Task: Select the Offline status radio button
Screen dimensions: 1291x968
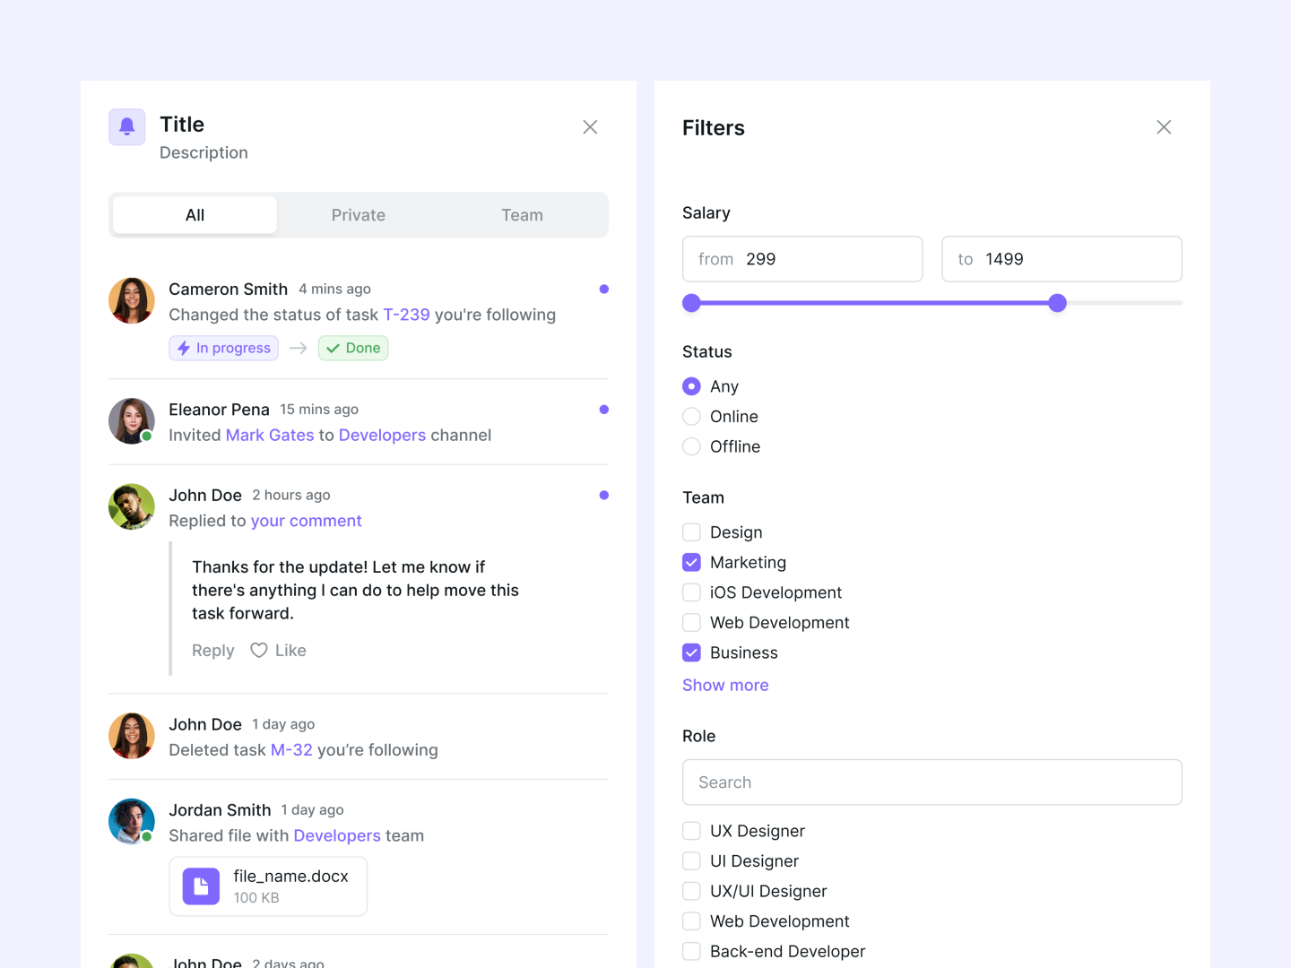Action: 691,446
